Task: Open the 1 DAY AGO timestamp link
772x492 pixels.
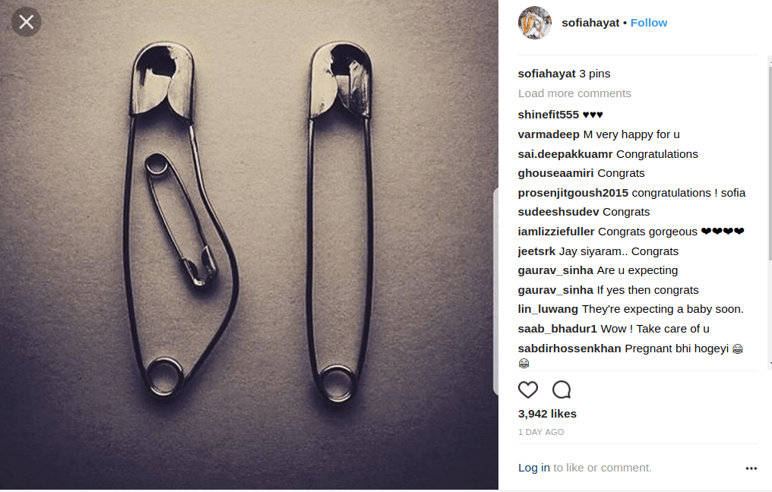Action: point(540,432)
